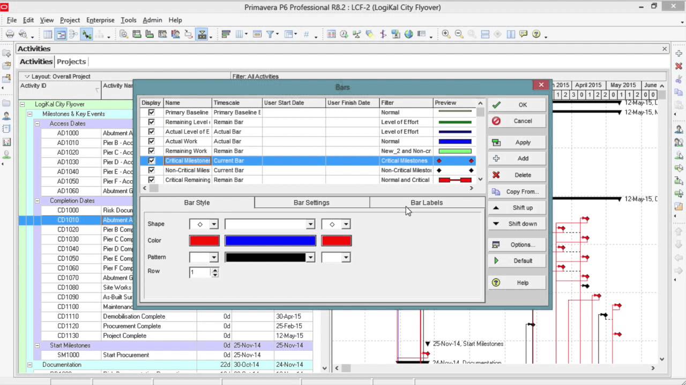Click the Shift down button
The width and height of the screenshot is (686, 385).
tap(517, 224)
